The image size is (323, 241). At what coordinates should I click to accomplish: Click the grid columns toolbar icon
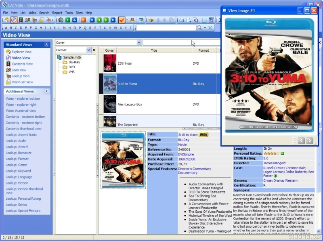[141, 20]
